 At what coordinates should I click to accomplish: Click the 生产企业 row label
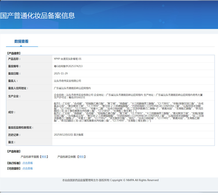pos(14,96)
